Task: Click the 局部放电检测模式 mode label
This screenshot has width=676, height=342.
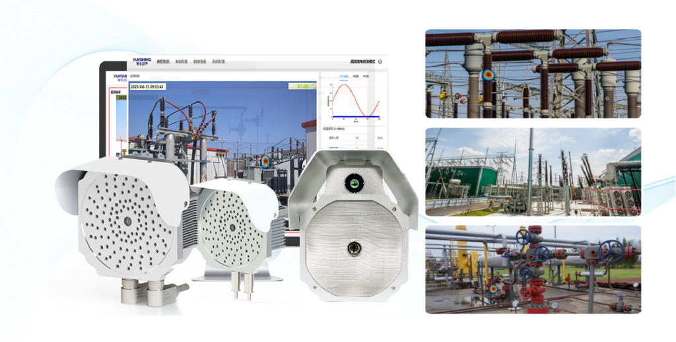Action: pyautogui.click(x=362, y=61)
